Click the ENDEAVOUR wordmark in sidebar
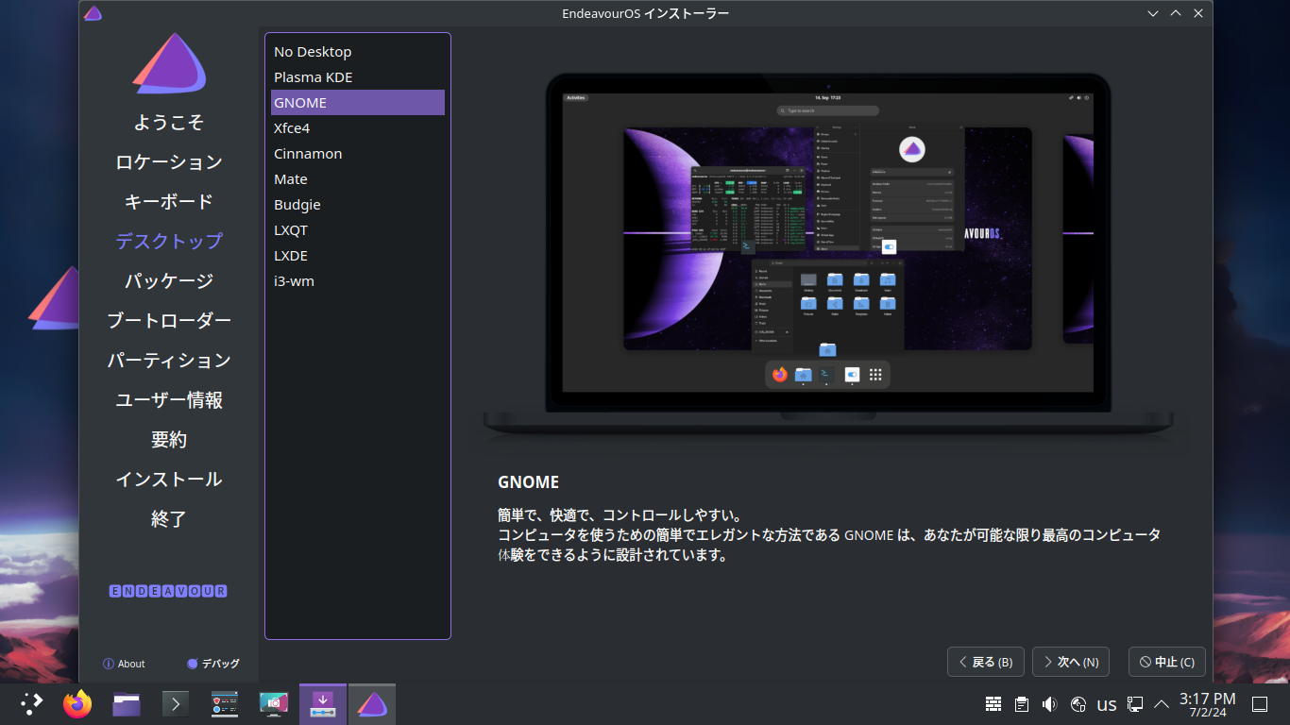 [168, 591]
